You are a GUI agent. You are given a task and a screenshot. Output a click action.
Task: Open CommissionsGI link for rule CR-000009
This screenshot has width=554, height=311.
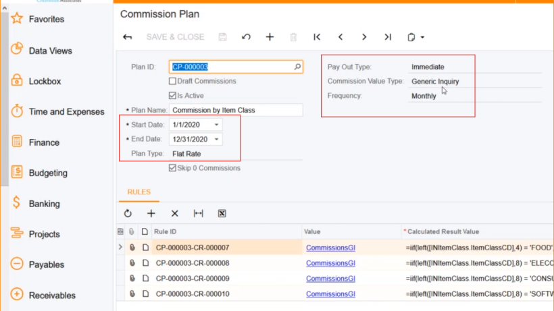[330, 279]
